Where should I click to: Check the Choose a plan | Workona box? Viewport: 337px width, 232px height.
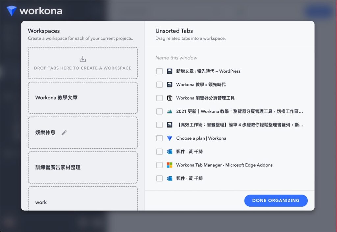(x=159, y=138)
